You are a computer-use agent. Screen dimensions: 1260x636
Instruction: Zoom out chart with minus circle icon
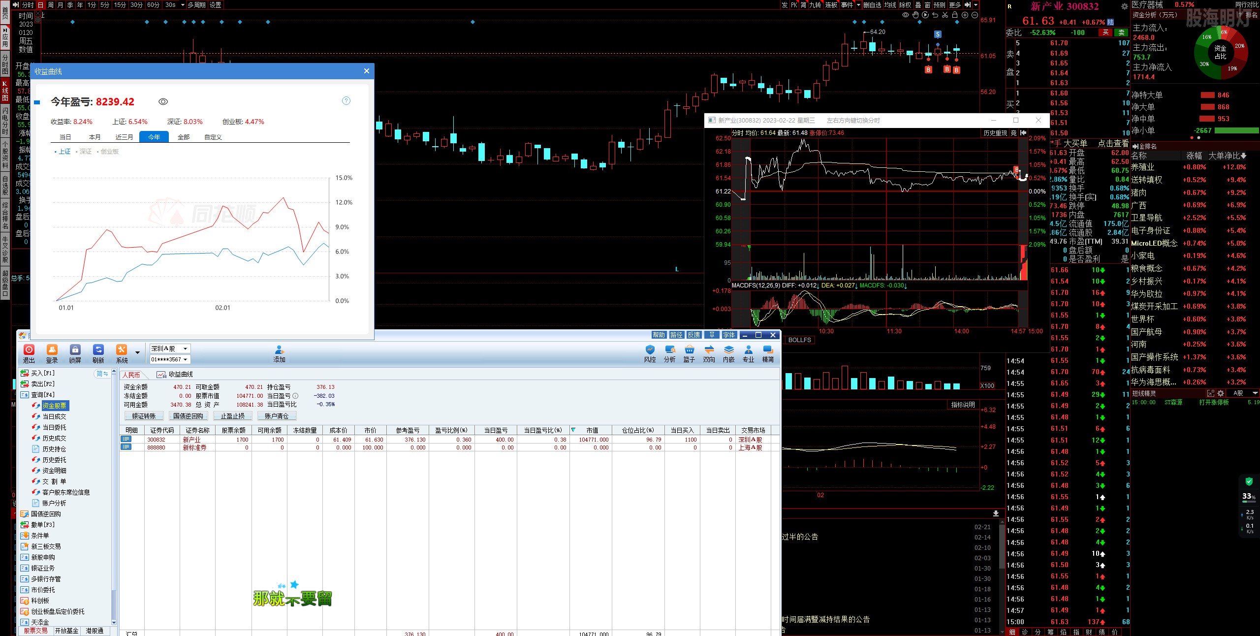pos(975,15)
